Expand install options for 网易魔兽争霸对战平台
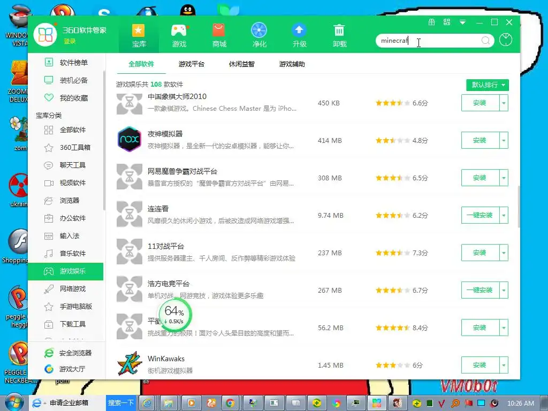 tap(504, 178)
